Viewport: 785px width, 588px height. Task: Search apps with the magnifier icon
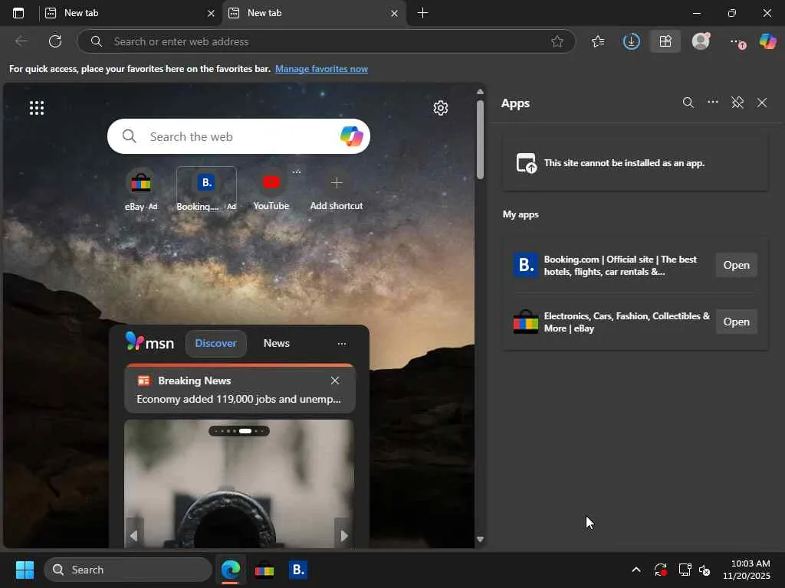point(688,103)
